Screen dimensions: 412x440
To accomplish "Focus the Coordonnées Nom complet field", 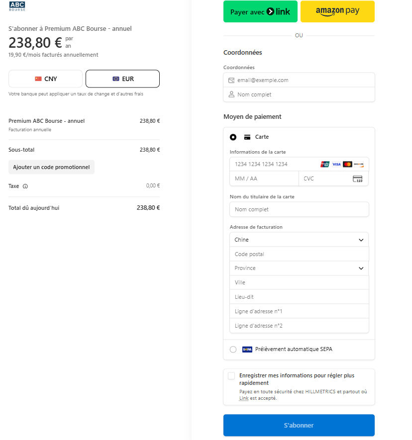I will [x=299, y=94].
